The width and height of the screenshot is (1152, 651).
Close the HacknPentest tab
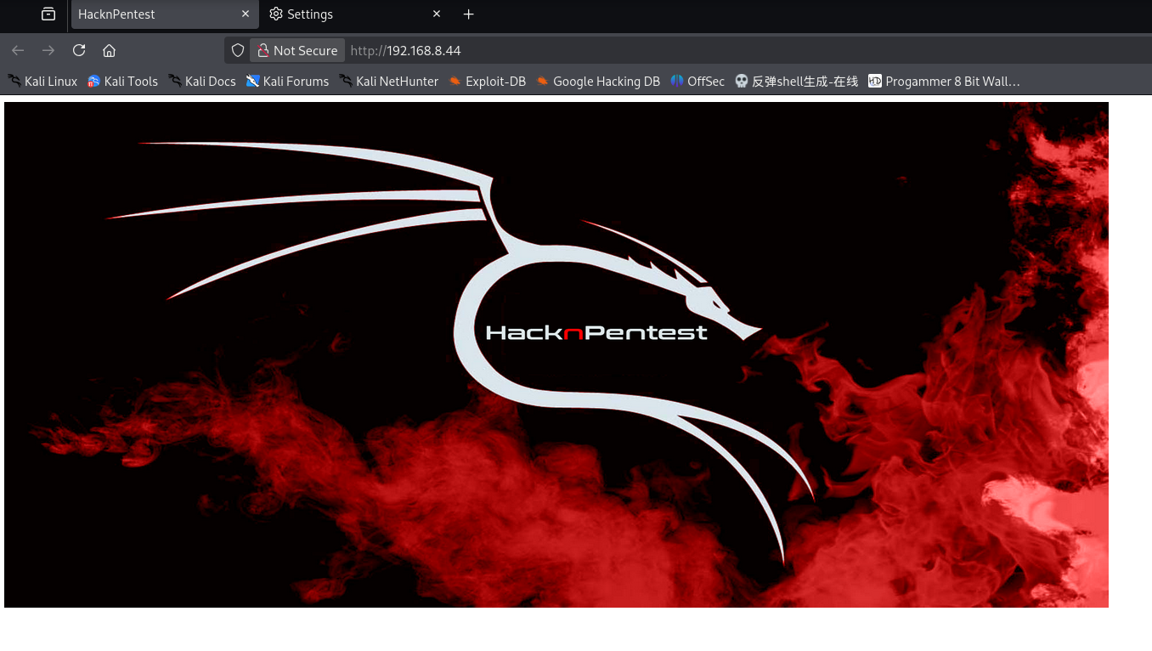click(245, 14)
